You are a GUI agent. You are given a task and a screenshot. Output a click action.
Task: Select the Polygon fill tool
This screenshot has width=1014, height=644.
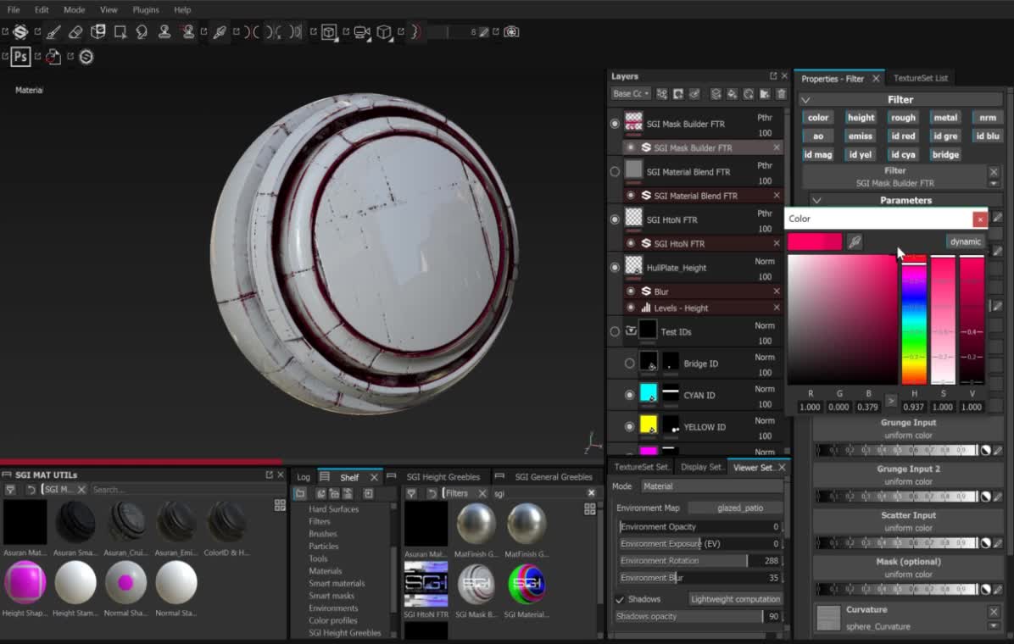[x=120, y=31]
